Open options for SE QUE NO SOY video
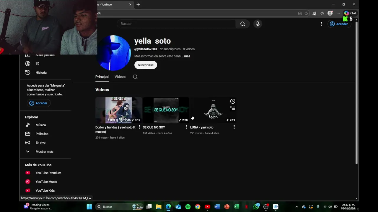The image size is (378, 212). pyautogui.click(x=186, y=127)
